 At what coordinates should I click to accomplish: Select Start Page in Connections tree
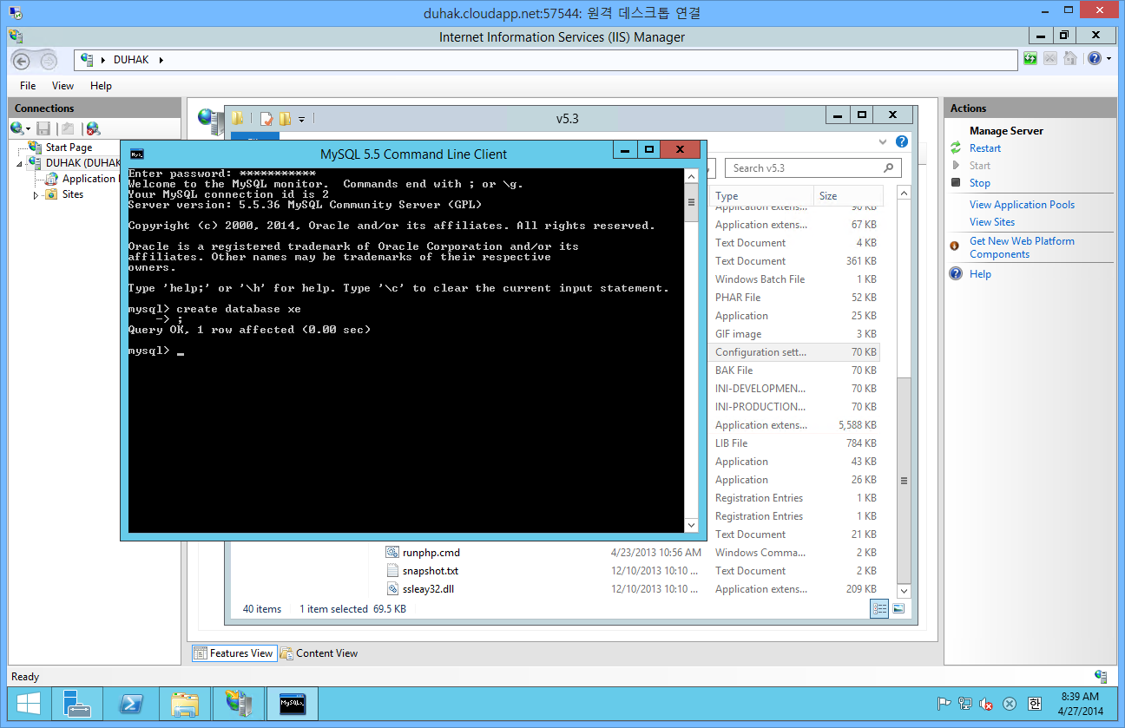(x=69, y=148)
